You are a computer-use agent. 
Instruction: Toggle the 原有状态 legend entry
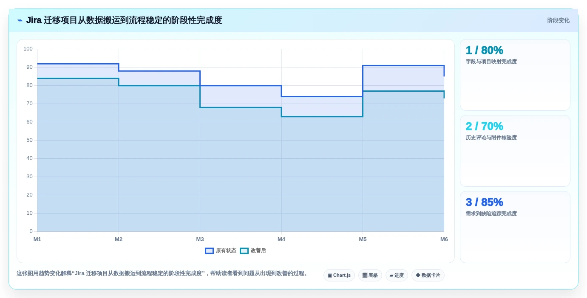click(221, 251)
